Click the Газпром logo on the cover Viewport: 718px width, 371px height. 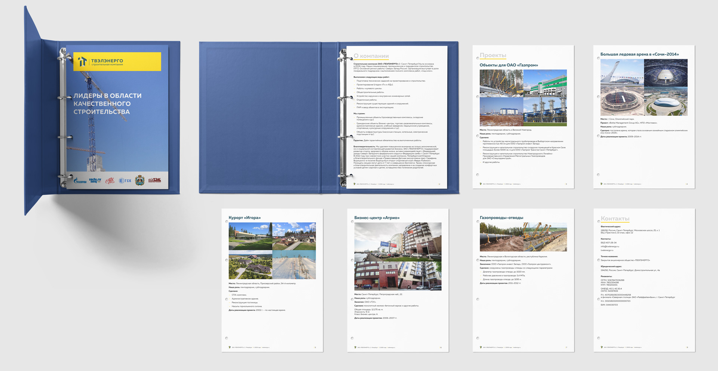point(80,181)
